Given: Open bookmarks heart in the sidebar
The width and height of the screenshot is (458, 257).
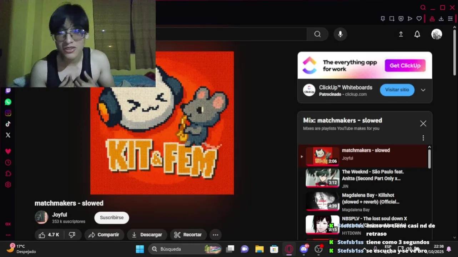Looking at the screenshot, I should 8,151.
